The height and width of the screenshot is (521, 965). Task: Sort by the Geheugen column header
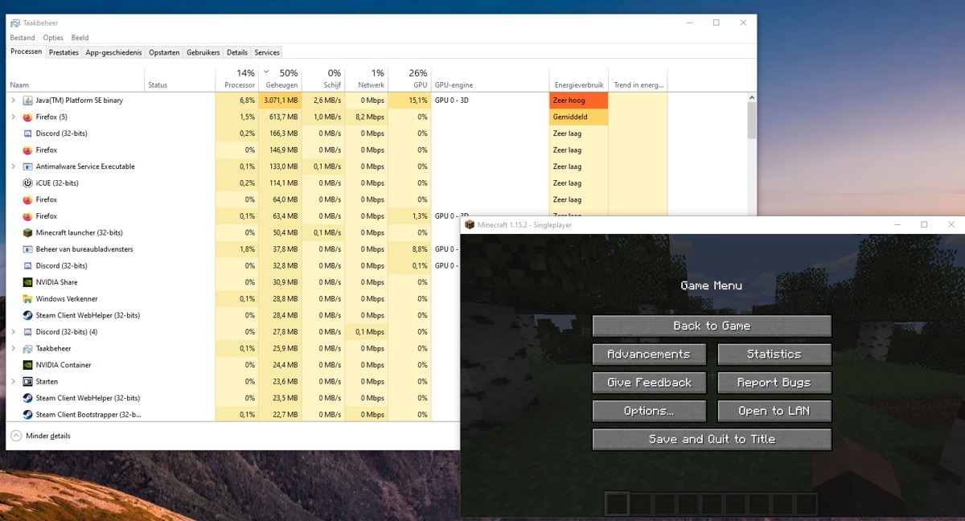(281, 79)
